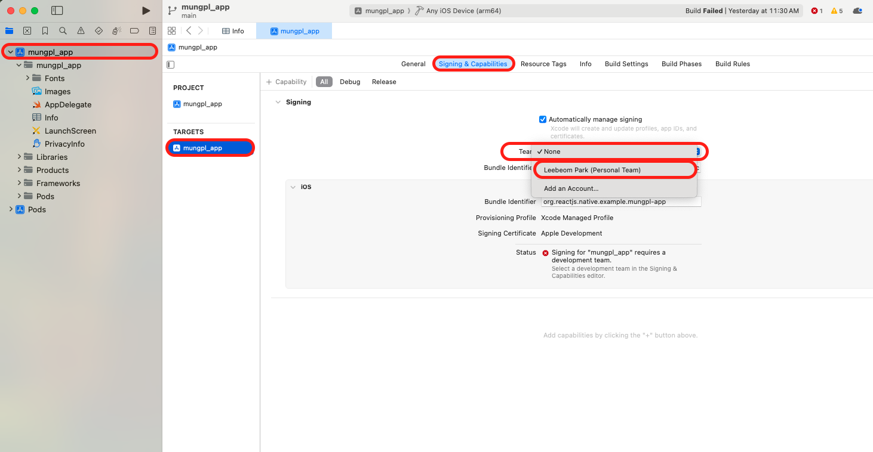Switch to the Build Phases tab

[681, 64]
